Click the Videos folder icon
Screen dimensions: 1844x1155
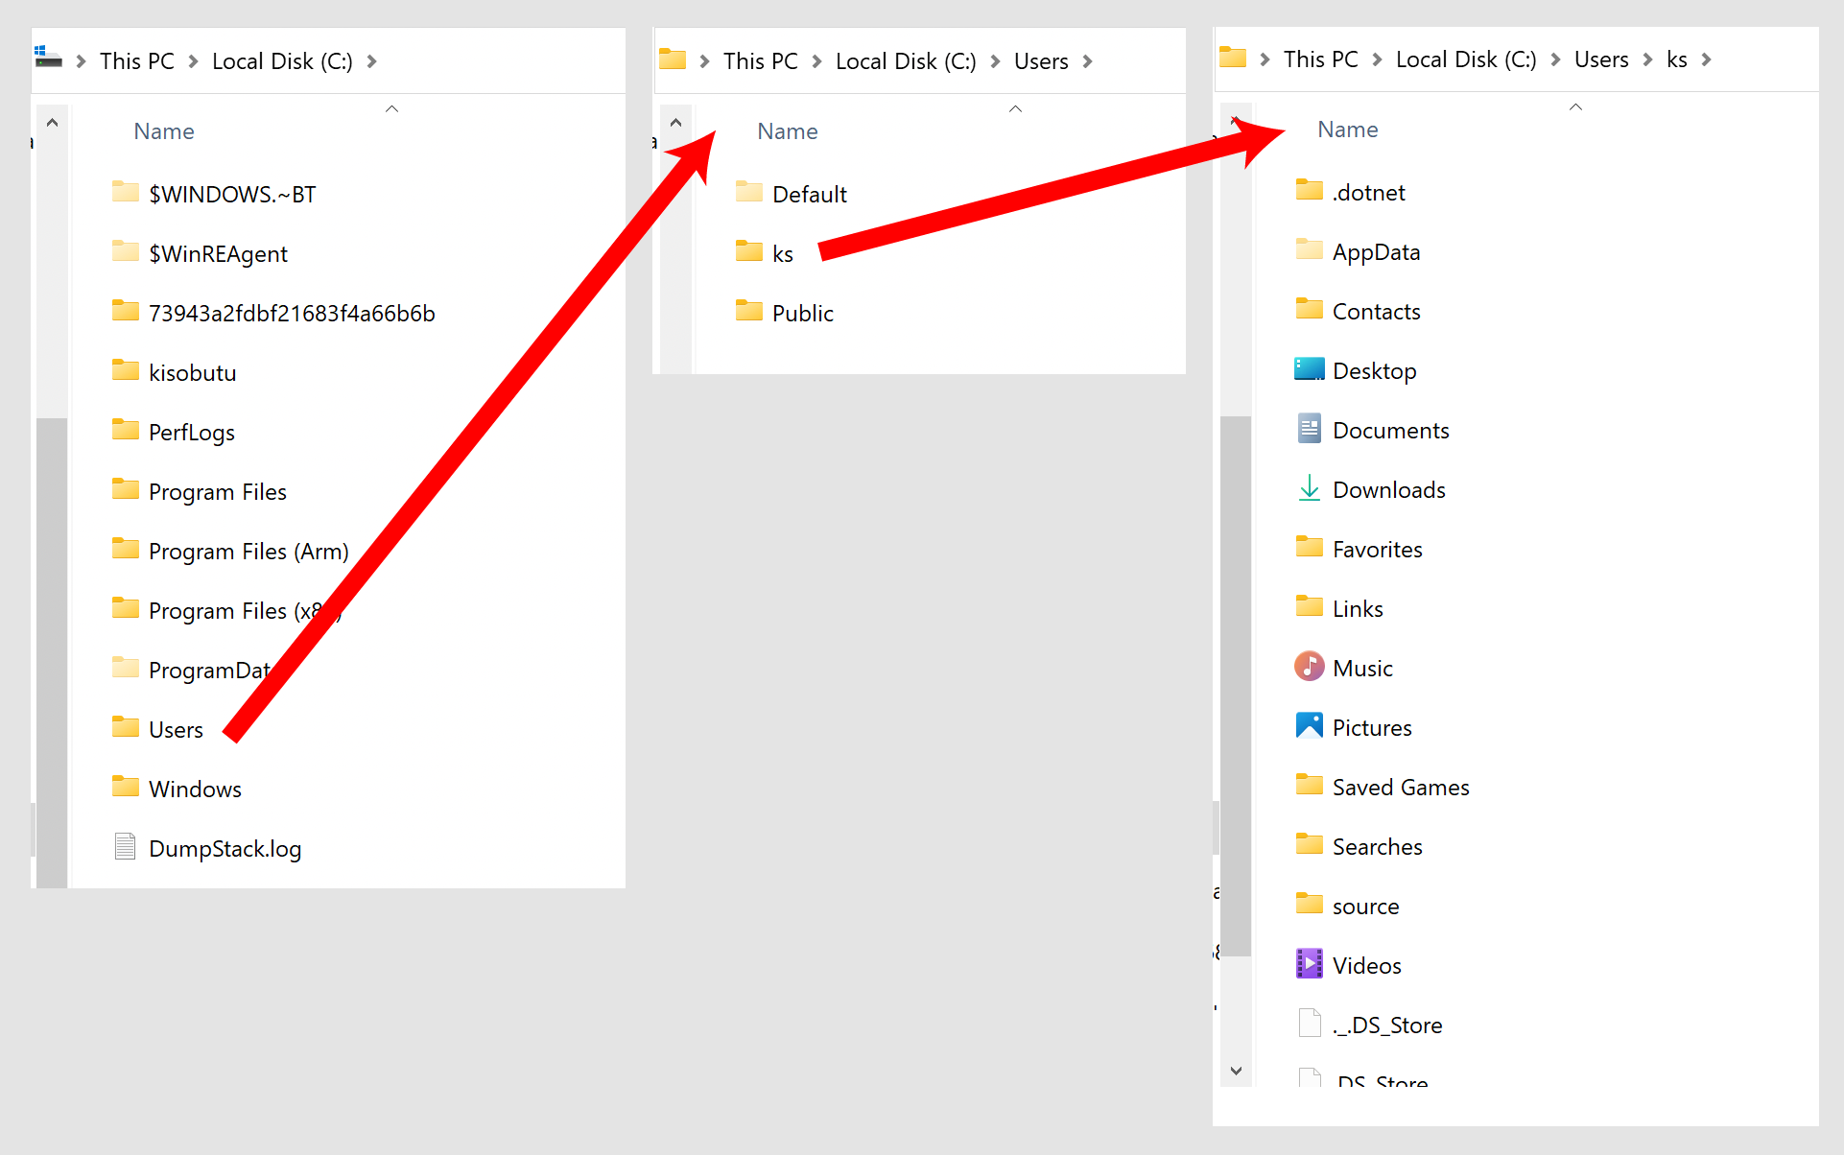[x=1309, y=964]
